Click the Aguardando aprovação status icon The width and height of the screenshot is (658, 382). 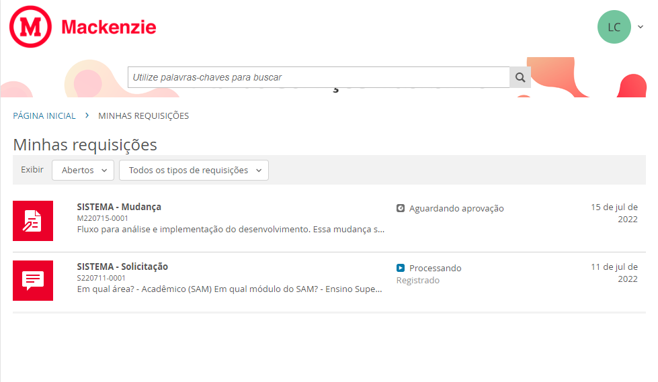[401, 208]
